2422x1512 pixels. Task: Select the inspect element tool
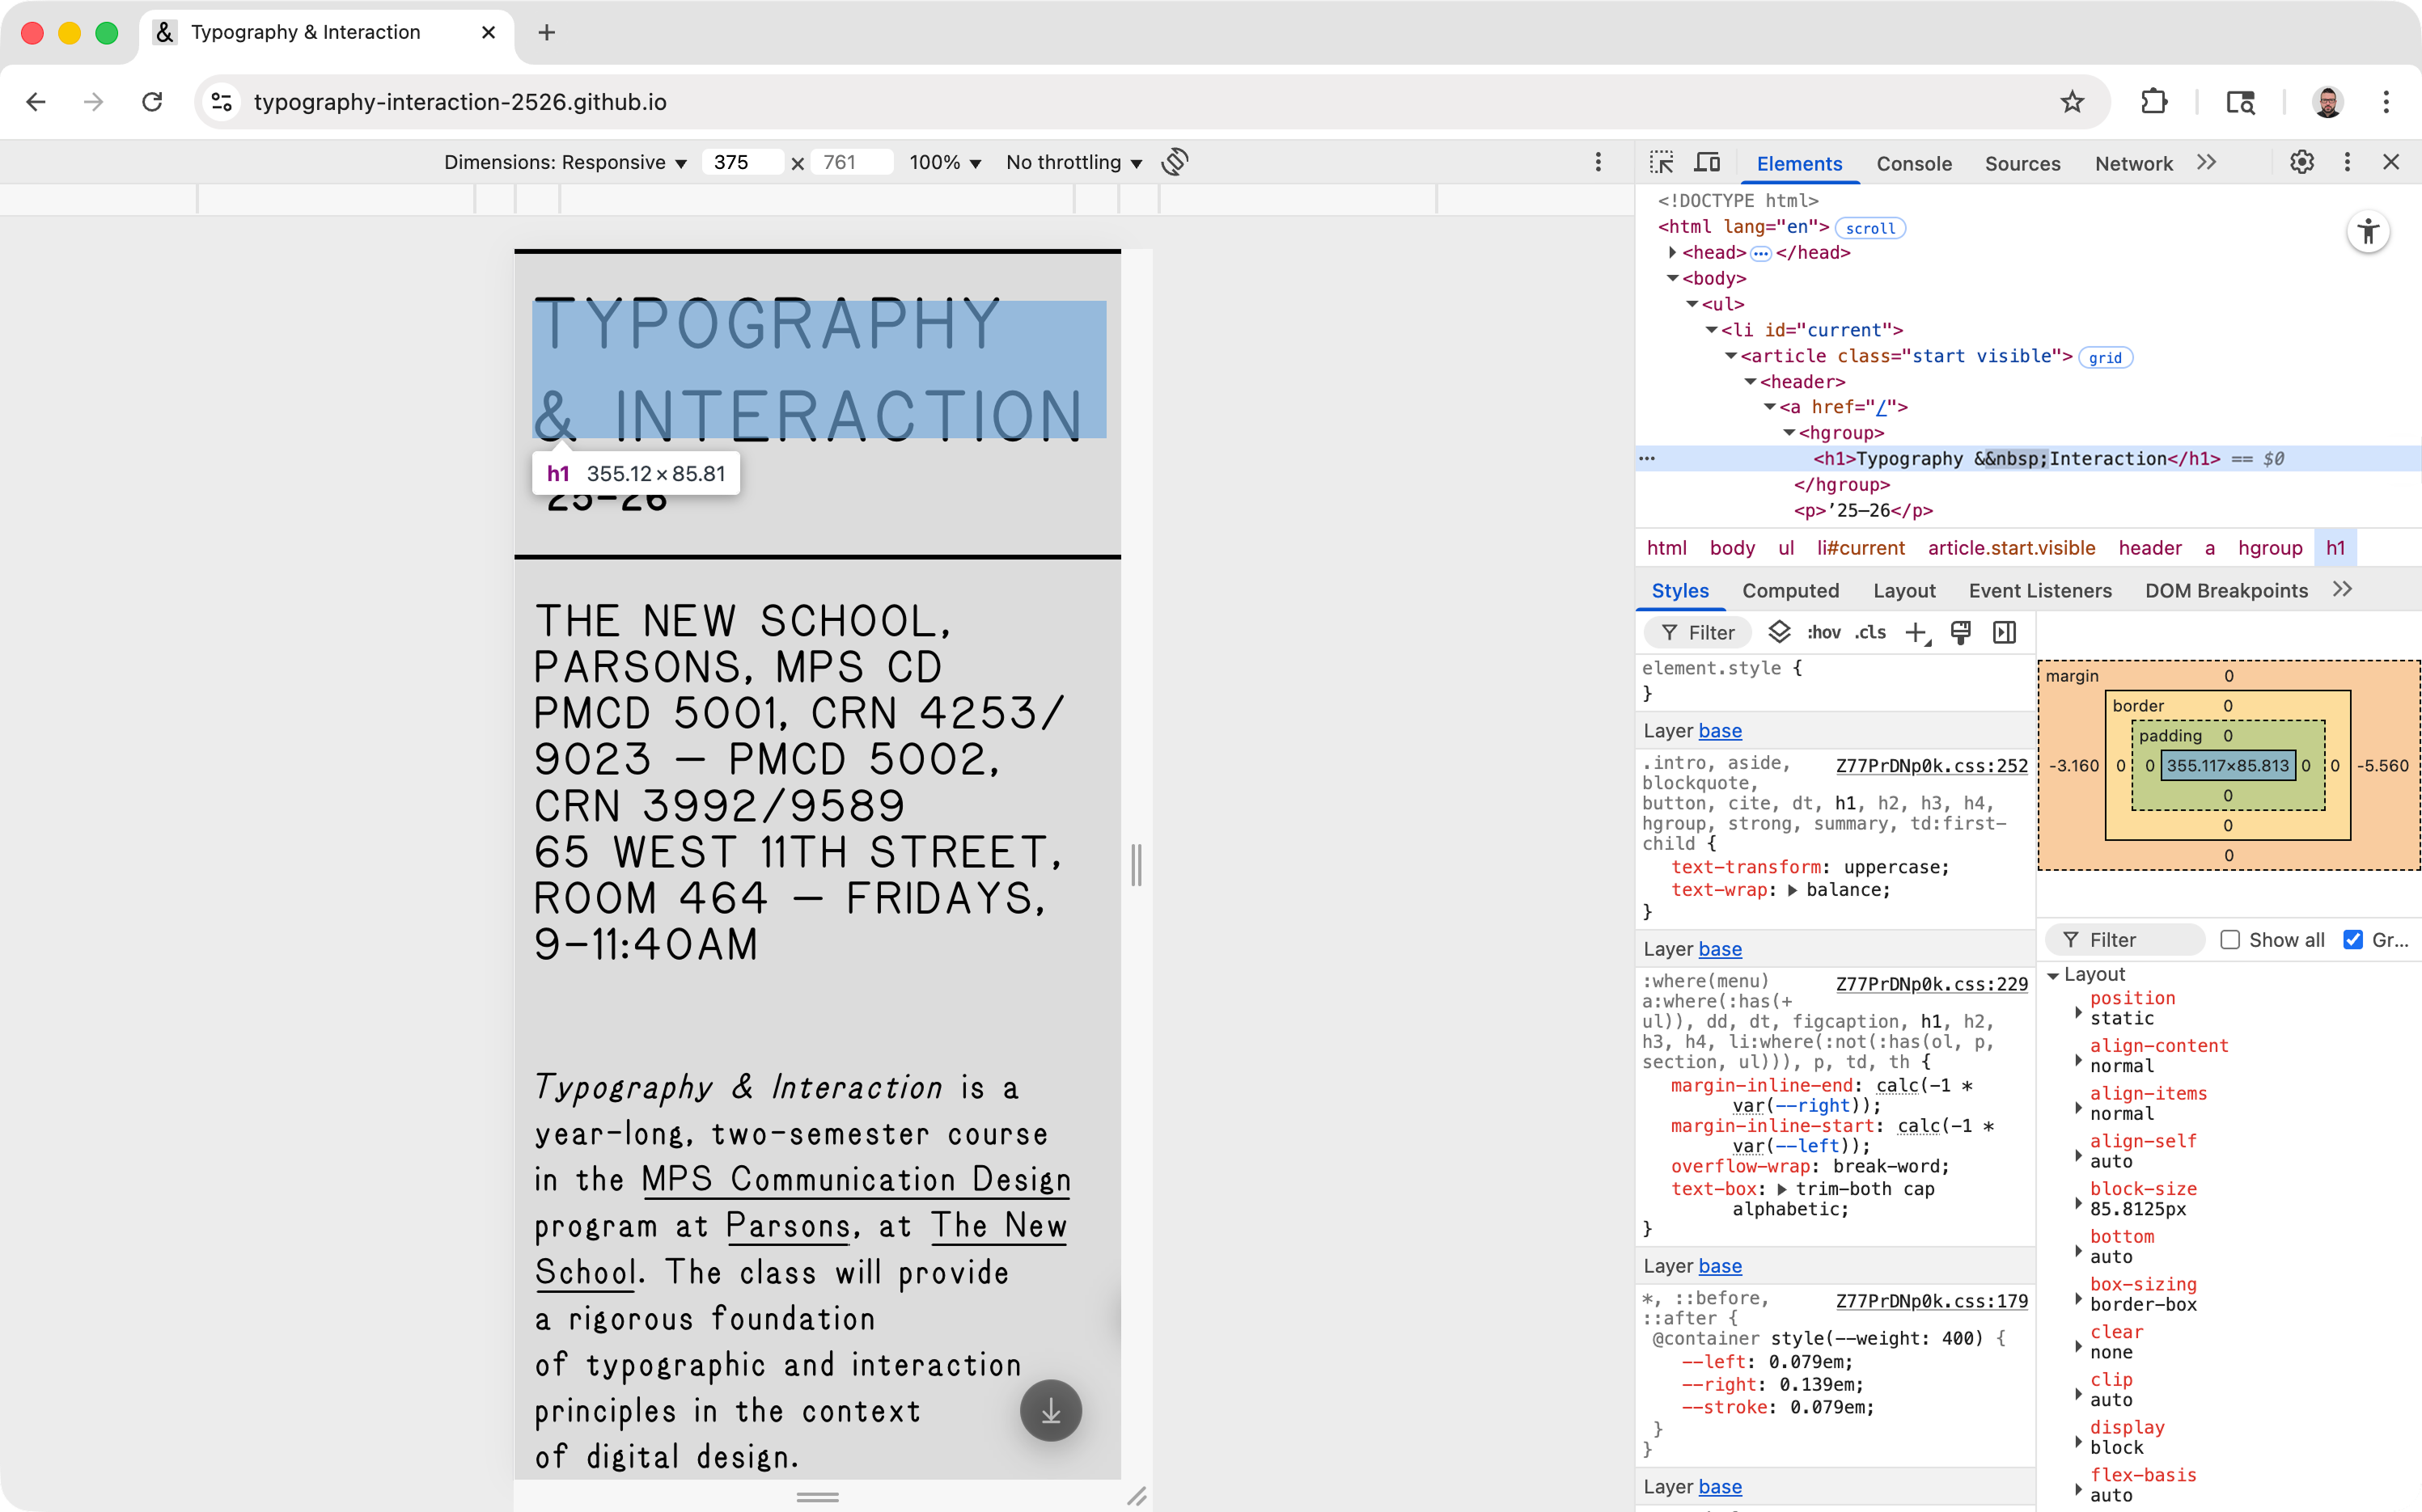point(1662,162)
